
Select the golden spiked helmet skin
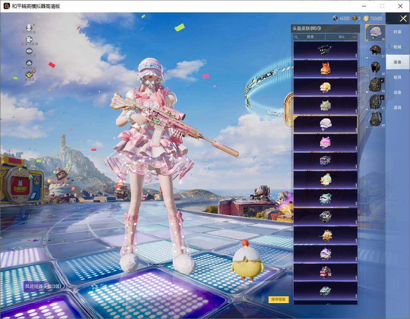point(325,235)
